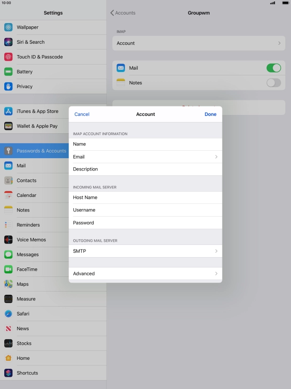Cancel the Account dialog
The height and width of the screenshot is (389, 291).
click(82, 114)
